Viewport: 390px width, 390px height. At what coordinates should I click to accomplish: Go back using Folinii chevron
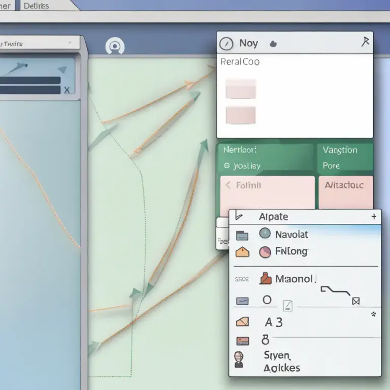click(228, 185)
